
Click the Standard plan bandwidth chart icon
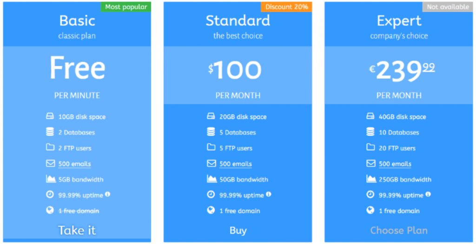coord(212,179)
